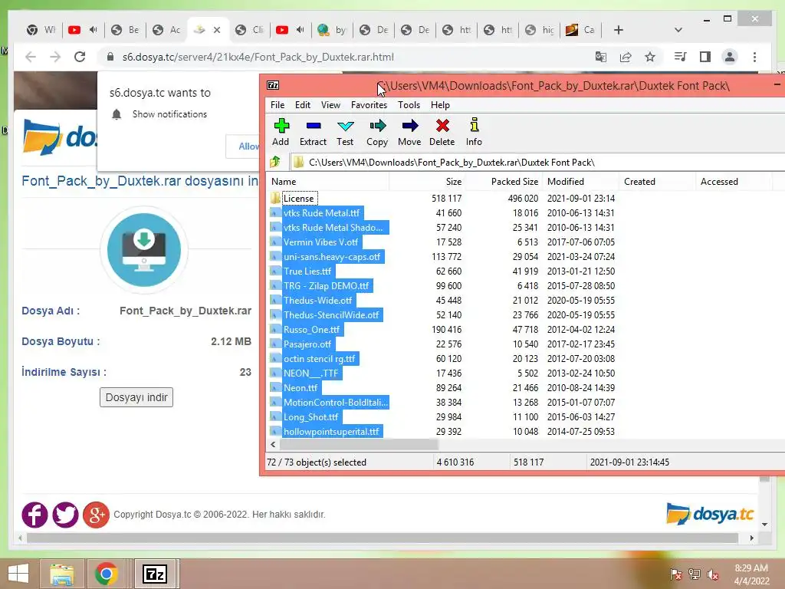Image resolution: width=785 pixels, height=589 pixels.
Task: Toggle Chrome side panel icon
Action: tap(705, 57)
